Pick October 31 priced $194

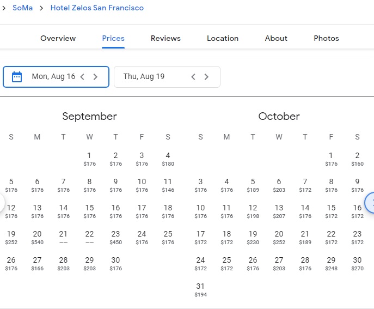(200, 289)
